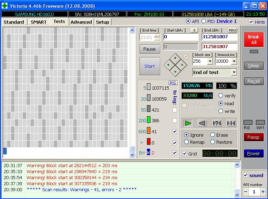Toggle the Grid checkbox
The image size is (268, 199).
(184, 154)
